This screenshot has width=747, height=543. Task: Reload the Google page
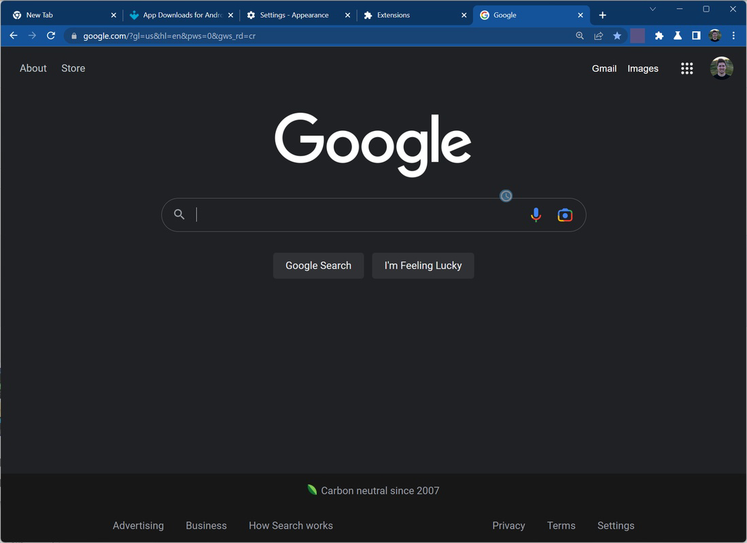point(51,35)
